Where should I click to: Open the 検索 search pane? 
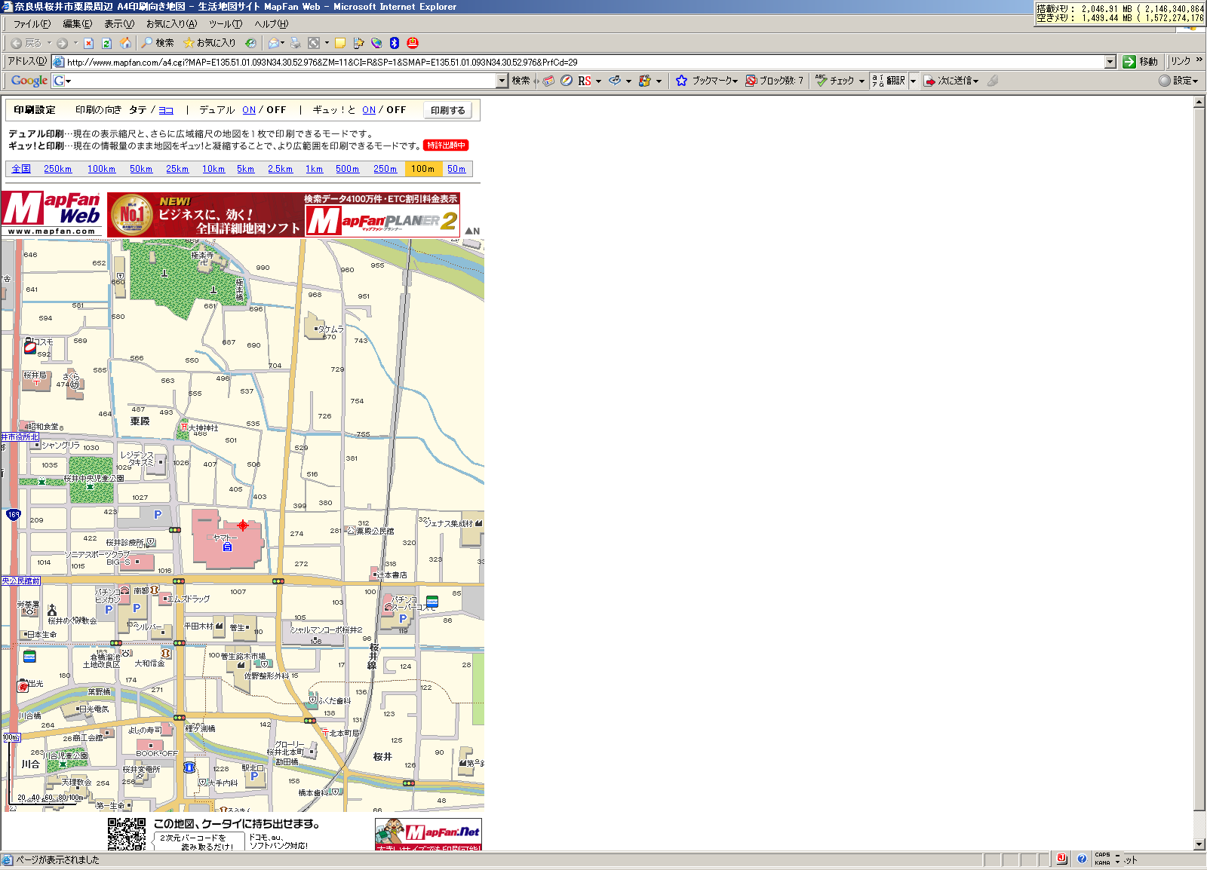coord(158,43)
